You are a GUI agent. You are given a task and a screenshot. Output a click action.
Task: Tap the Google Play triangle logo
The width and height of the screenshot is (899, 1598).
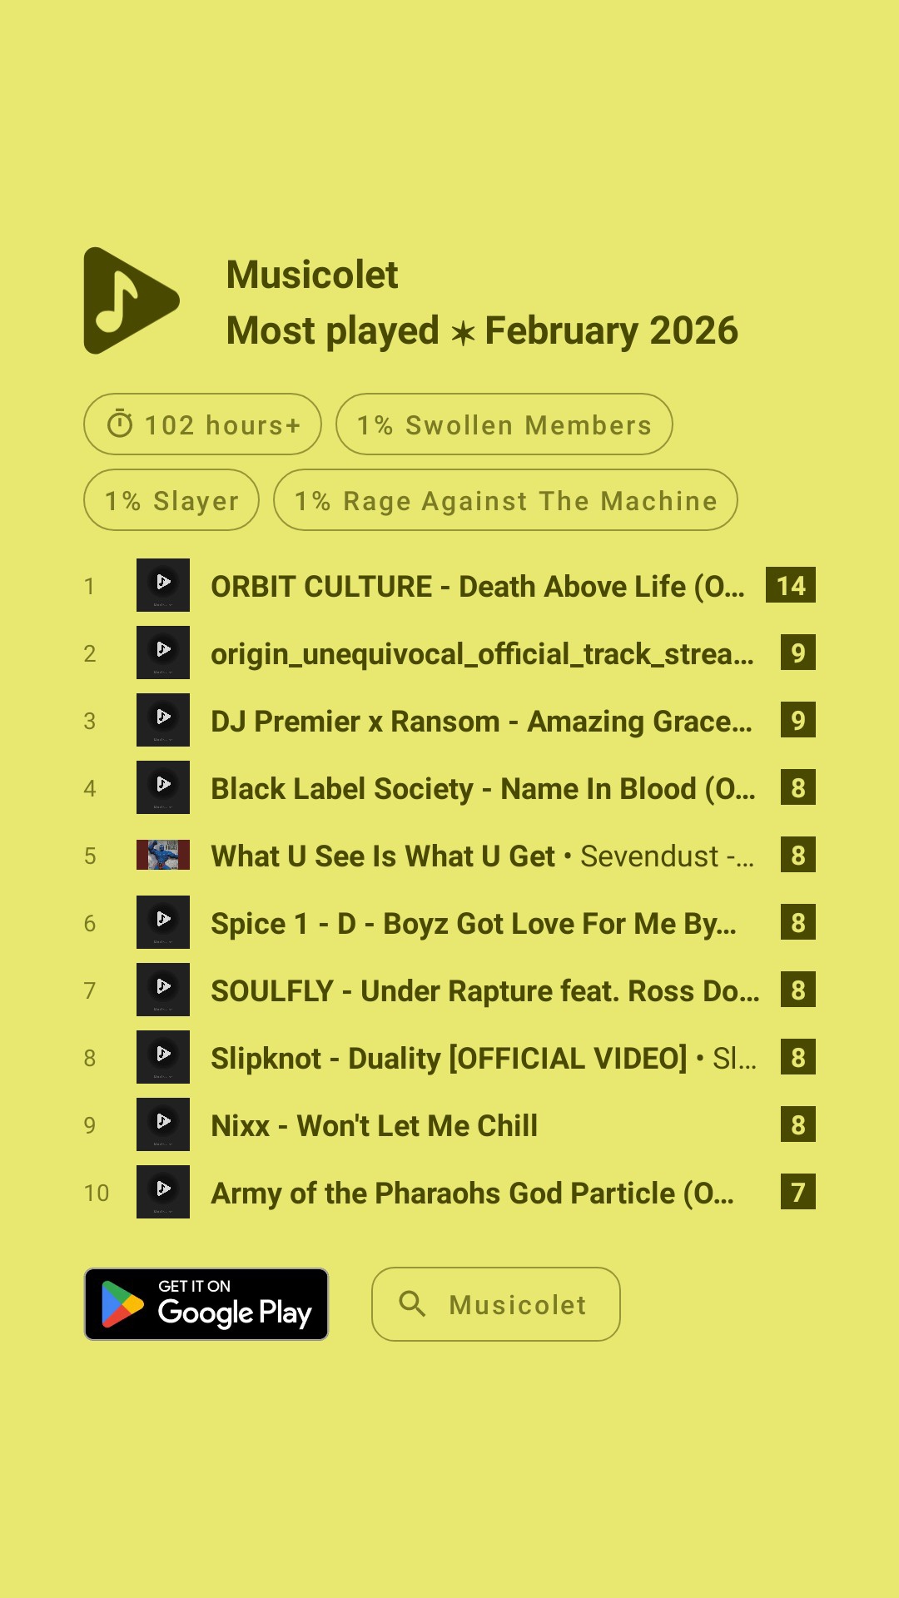pos(122,1304)
